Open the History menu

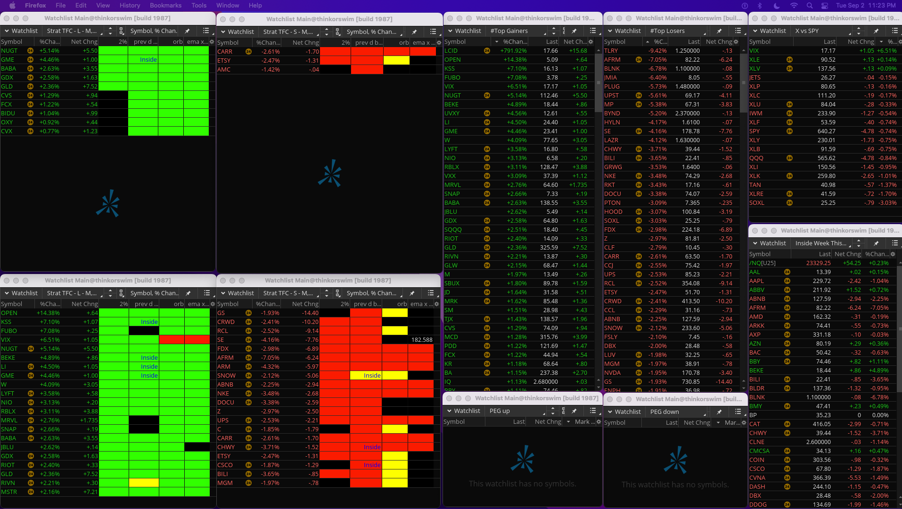pos(130,6)
